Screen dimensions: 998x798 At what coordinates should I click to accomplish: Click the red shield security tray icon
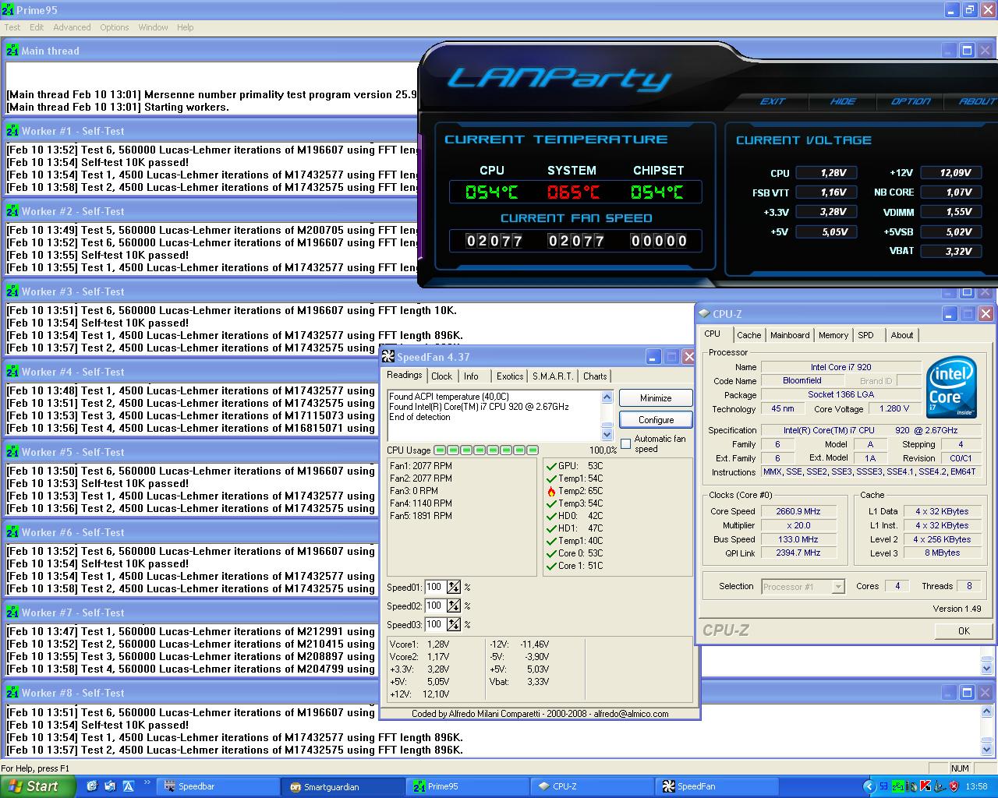pyautogui.click(x=954, y=786)
